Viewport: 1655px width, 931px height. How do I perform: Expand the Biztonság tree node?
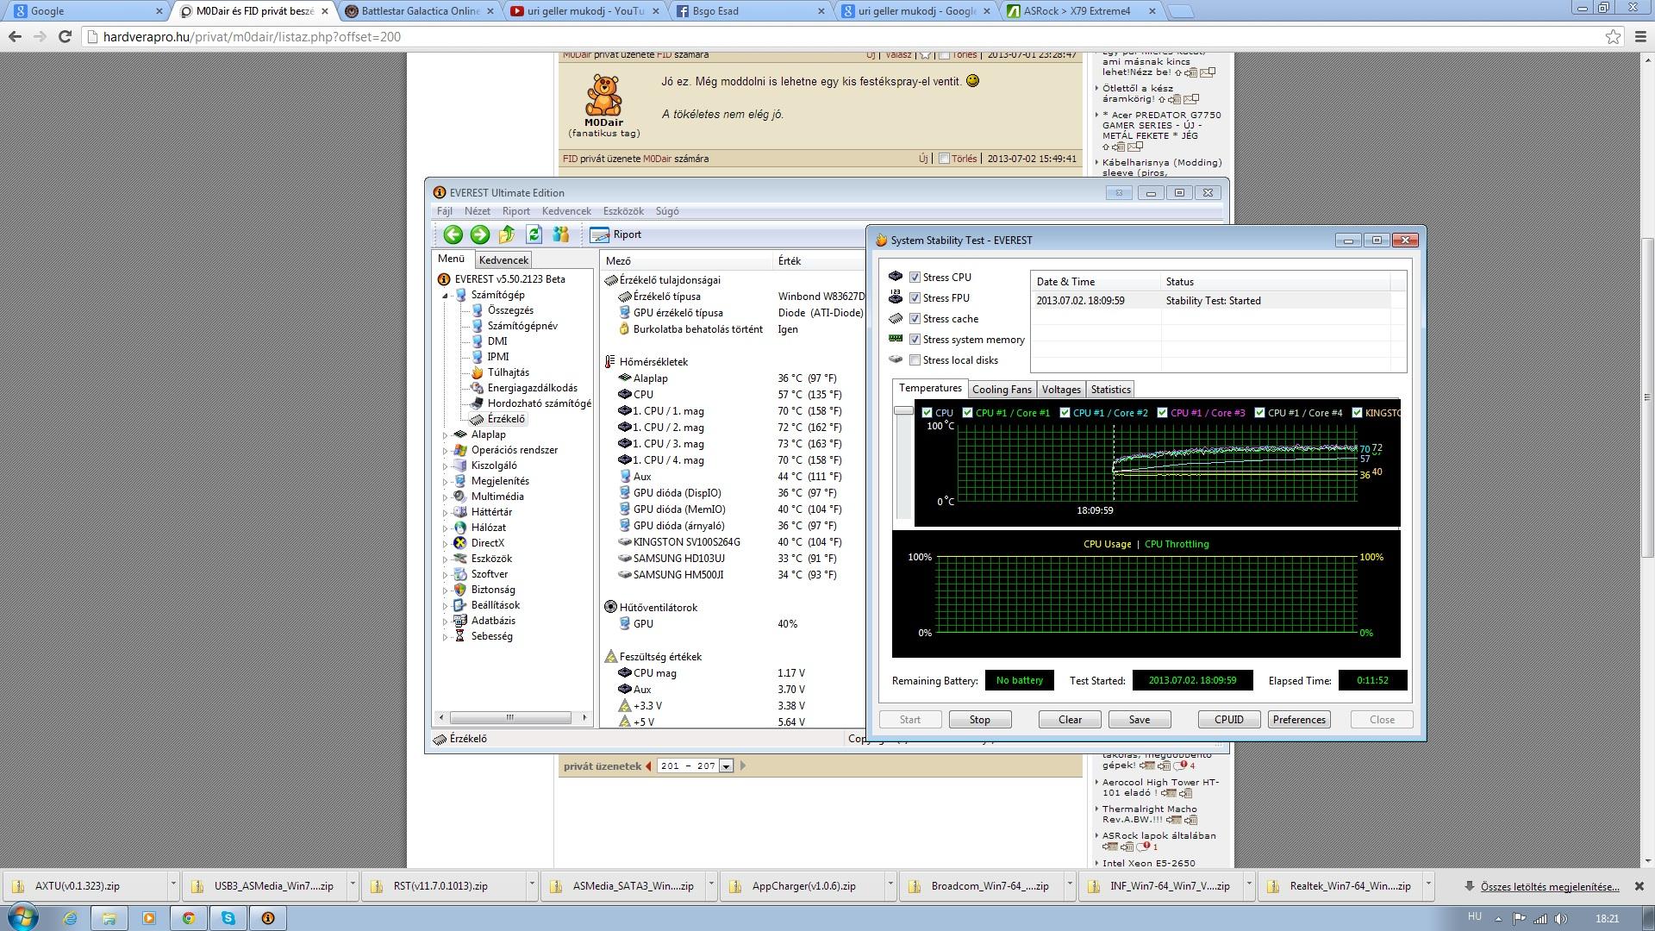[x=446, y=590]
